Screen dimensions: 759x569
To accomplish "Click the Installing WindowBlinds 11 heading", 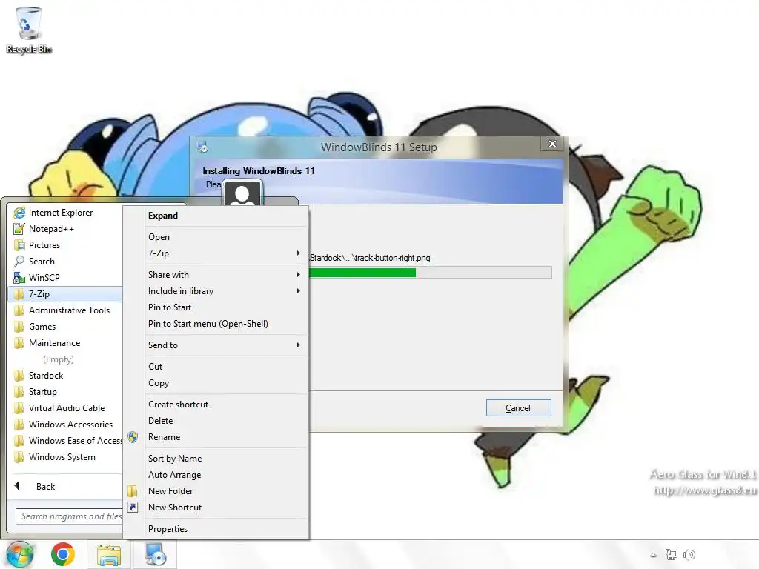I will point(259,171).
